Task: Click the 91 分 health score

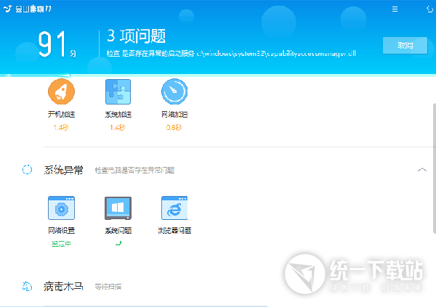Action: 57,44
